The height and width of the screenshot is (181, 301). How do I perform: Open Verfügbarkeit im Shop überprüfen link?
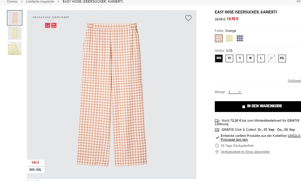[245, 152]
